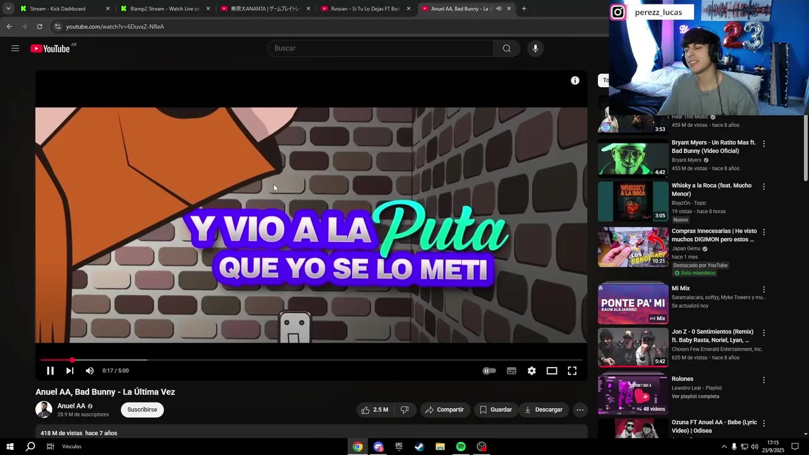
Task: Click the YouTube URL address bar
Action: (329, 27)
